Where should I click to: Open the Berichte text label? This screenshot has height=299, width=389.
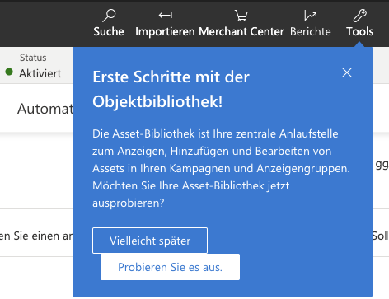point(311,31)
